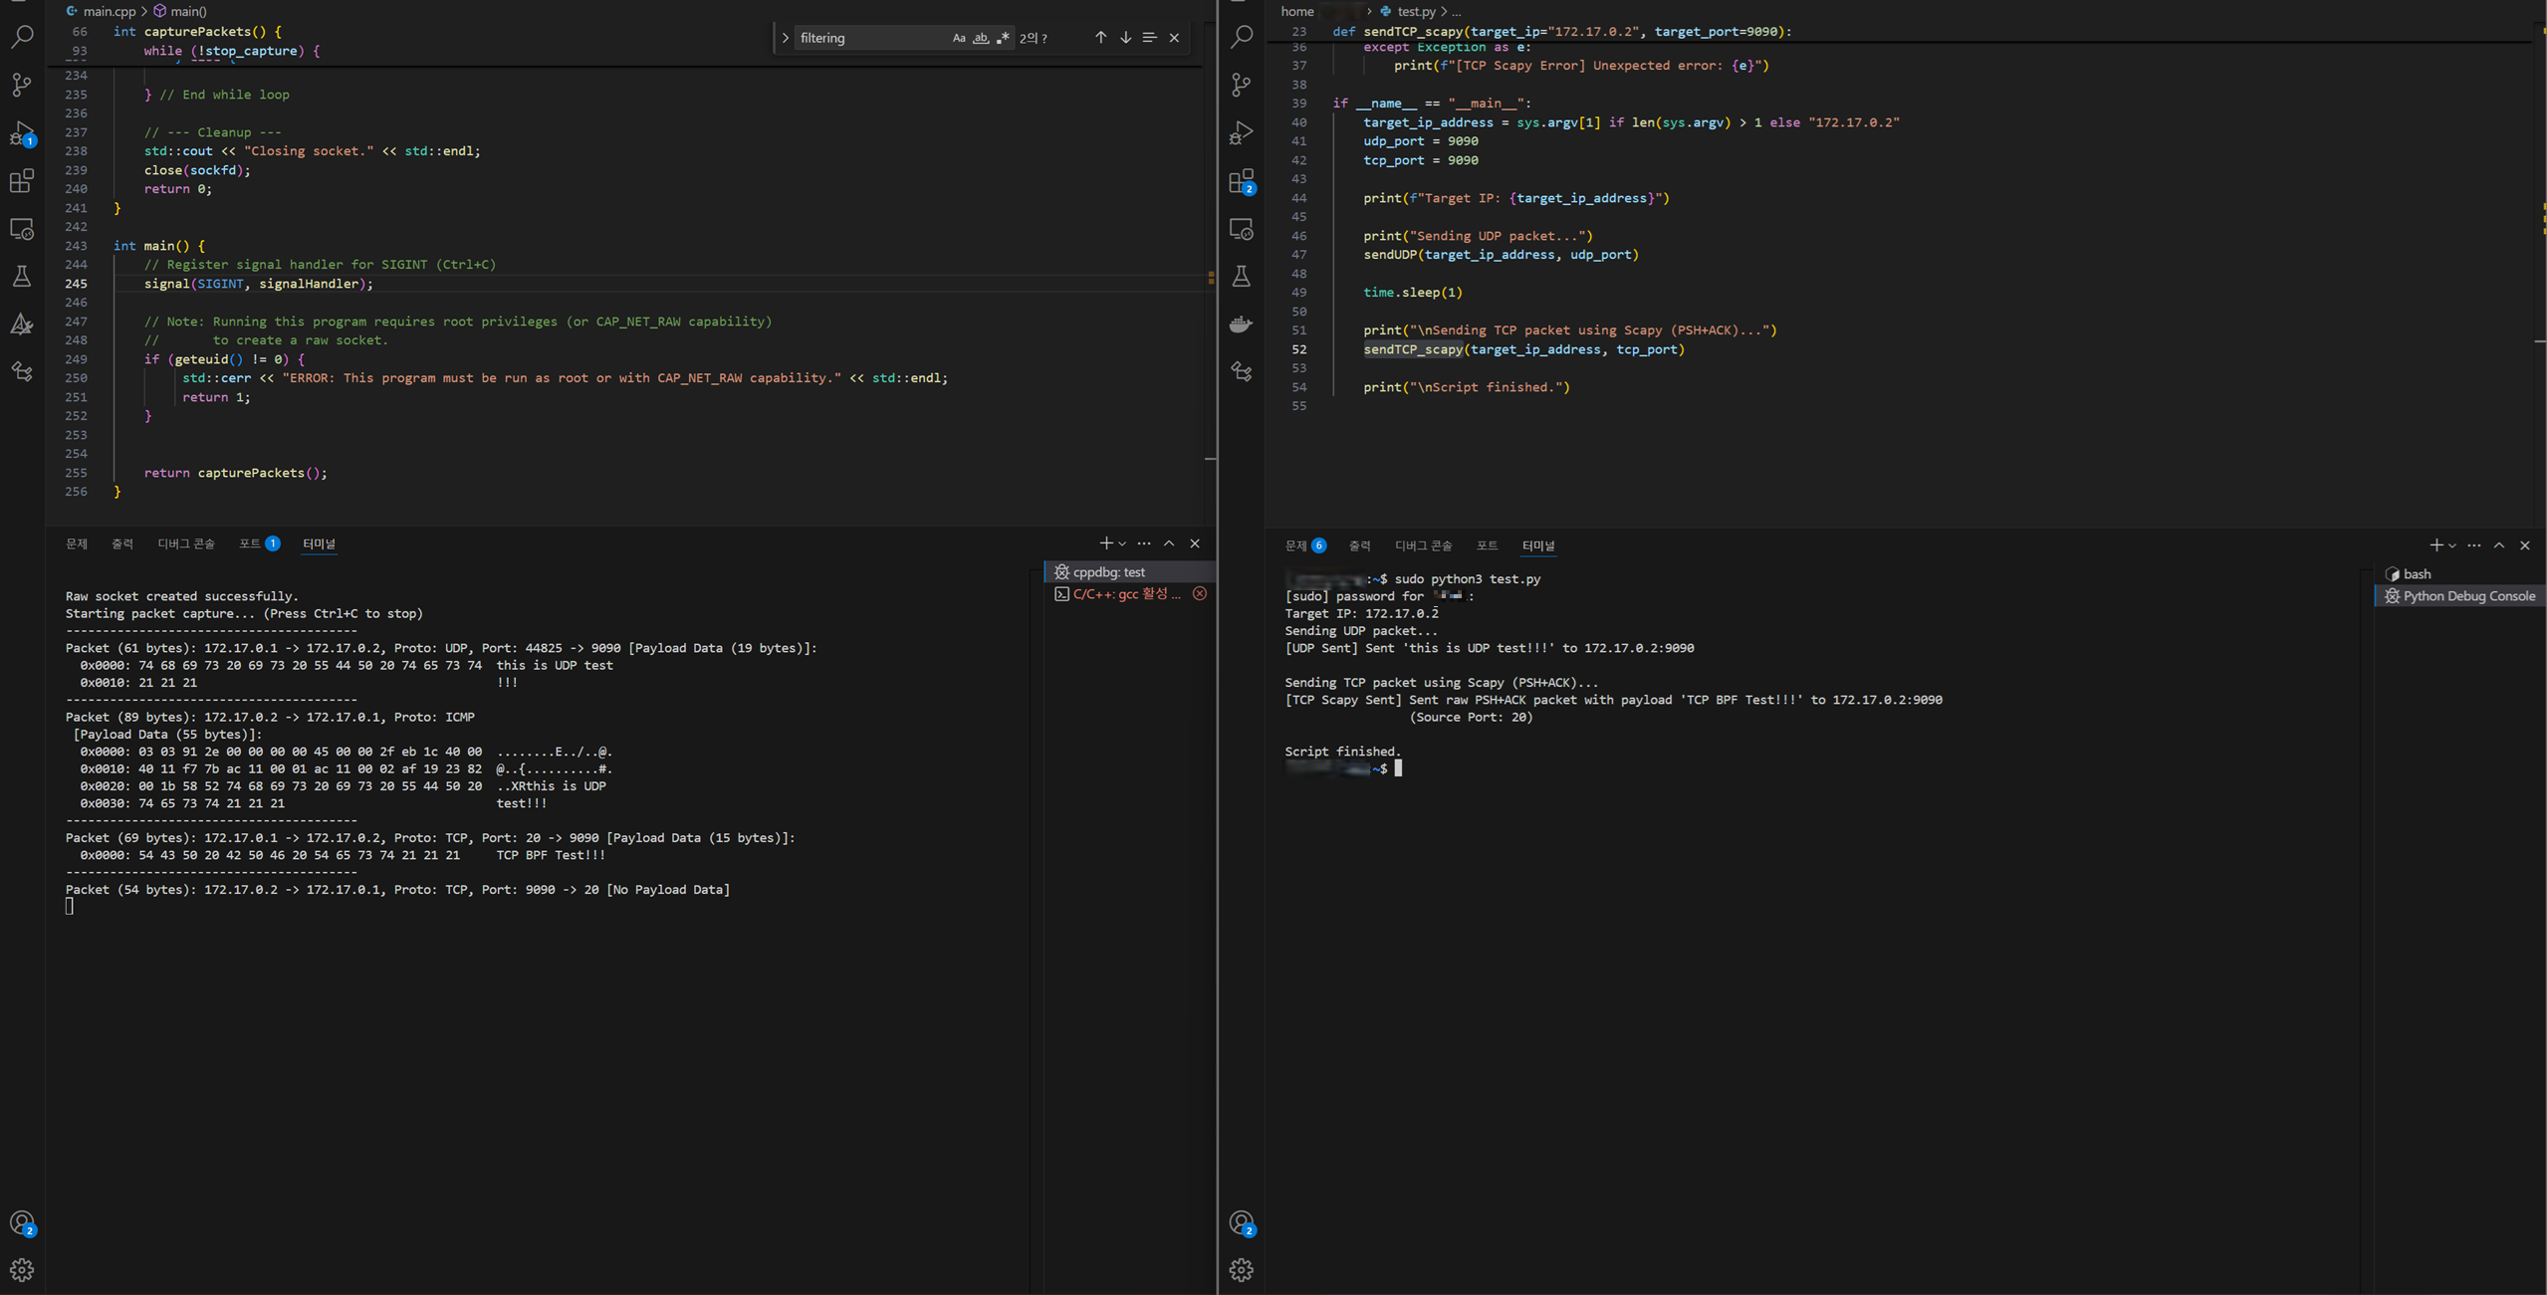Open Docker view in right window activity bar

1241,324
